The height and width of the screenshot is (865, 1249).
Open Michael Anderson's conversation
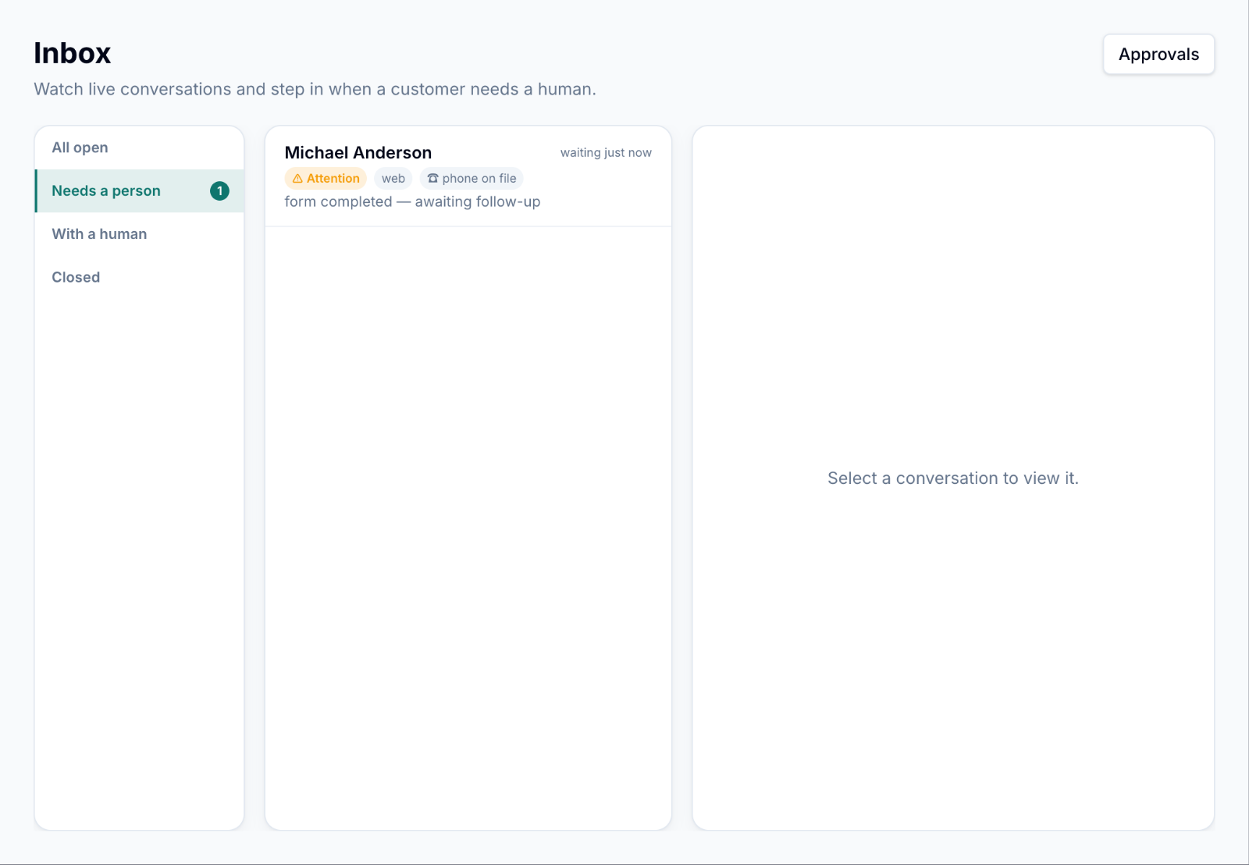[x=468, y=177]
